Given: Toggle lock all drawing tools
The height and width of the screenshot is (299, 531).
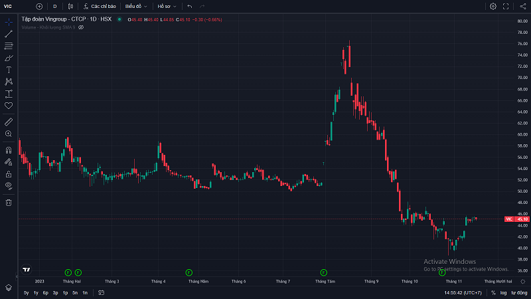Looking at the screenshot, I should [9, 174].
